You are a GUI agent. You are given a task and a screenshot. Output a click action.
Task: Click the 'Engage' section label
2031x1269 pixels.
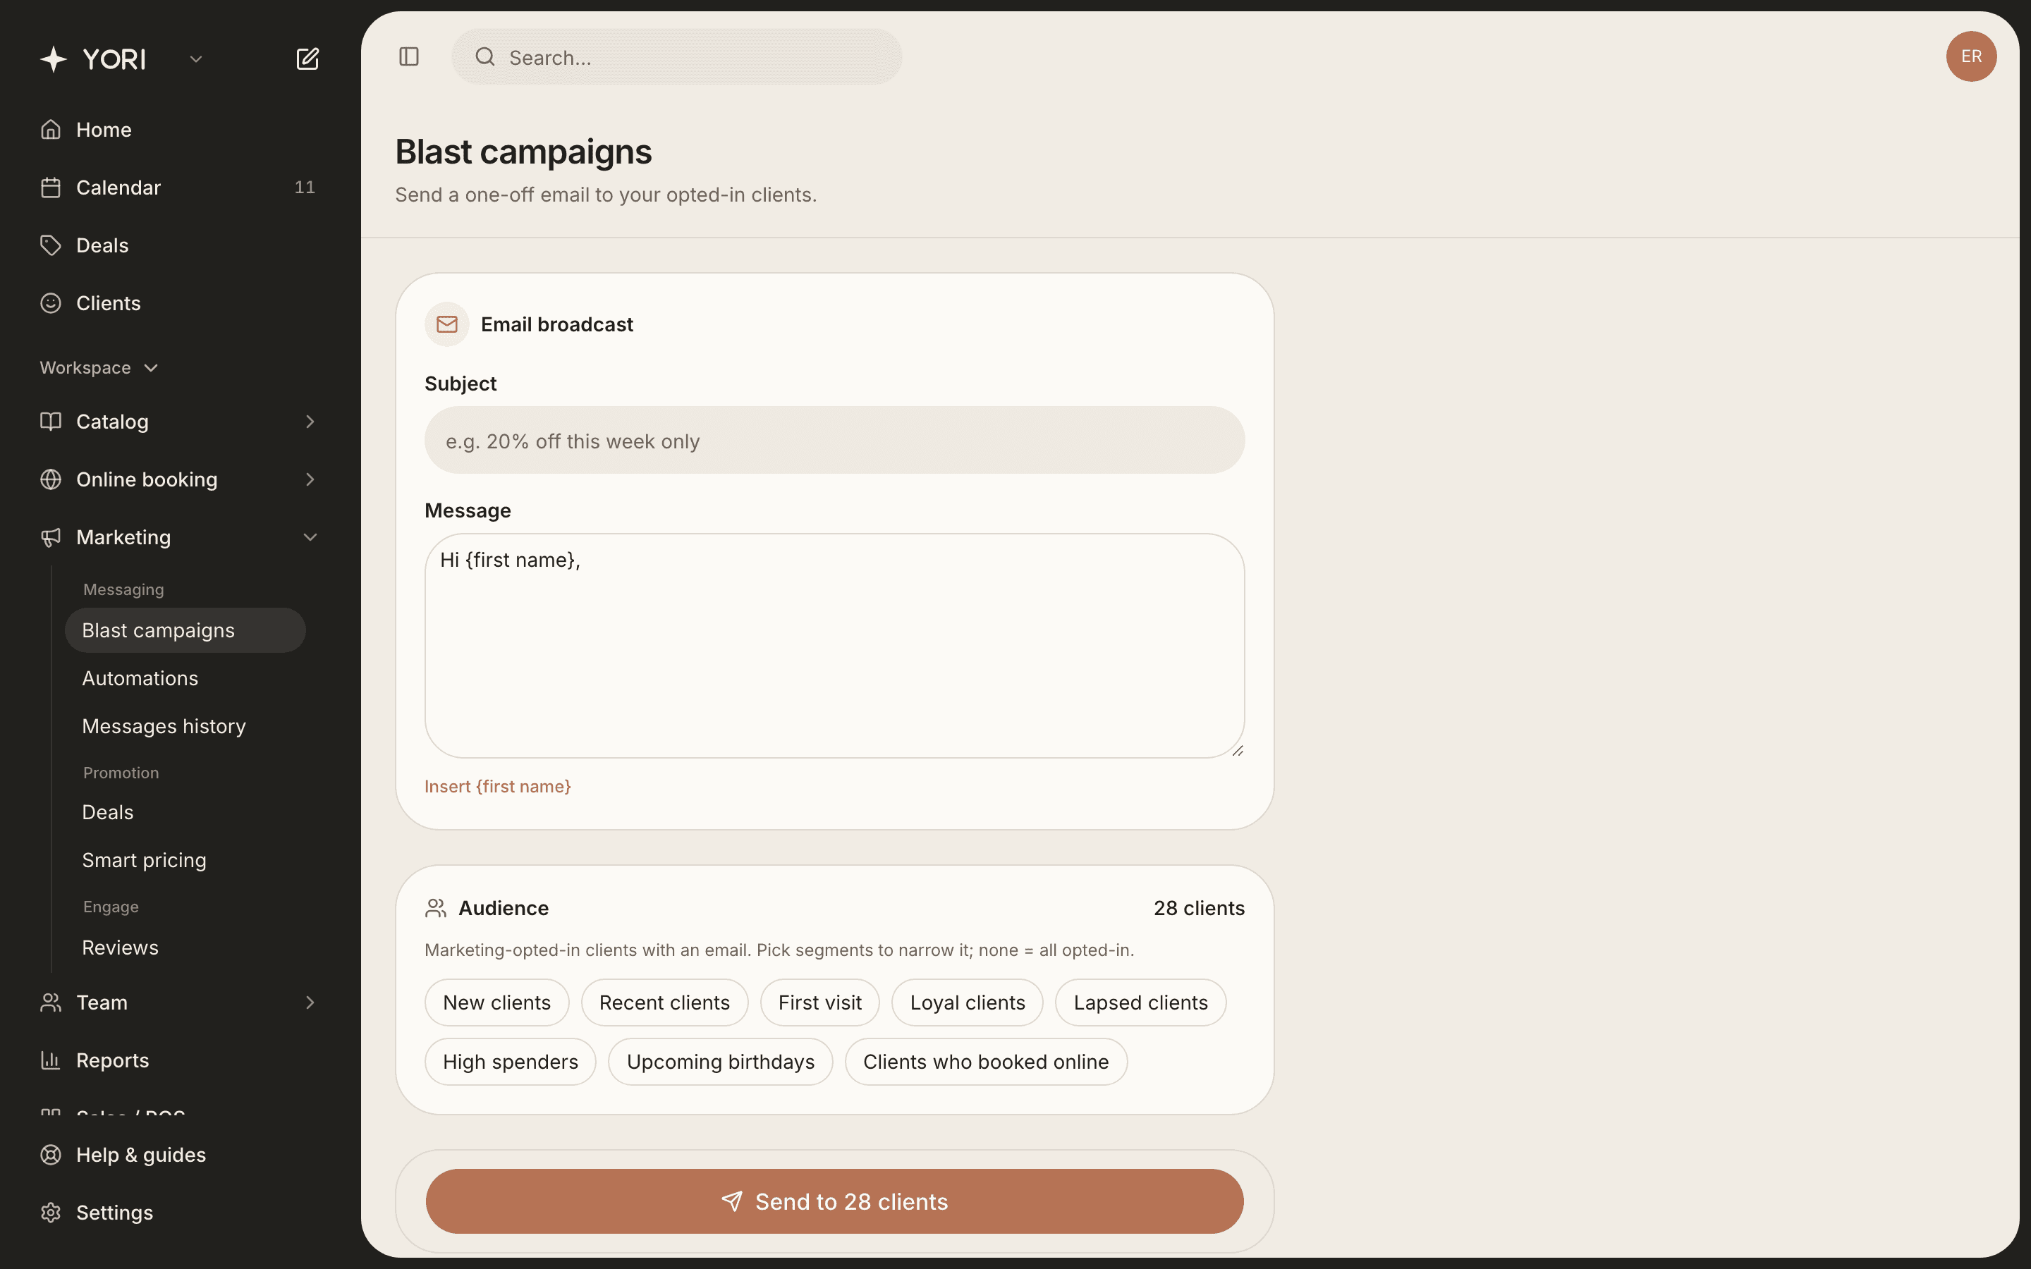111,907
